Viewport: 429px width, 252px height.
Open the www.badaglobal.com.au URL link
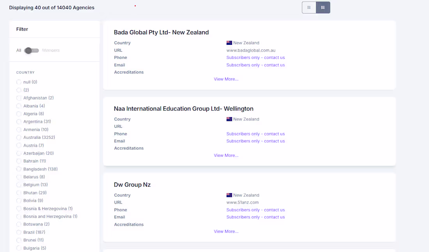tap(250, 50)
